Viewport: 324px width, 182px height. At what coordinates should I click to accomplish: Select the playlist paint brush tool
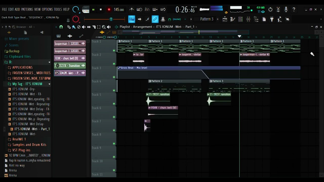74,27
